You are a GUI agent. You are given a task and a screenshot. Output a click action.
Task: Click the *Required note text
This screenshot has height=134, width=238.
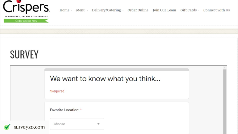point(57,91)
